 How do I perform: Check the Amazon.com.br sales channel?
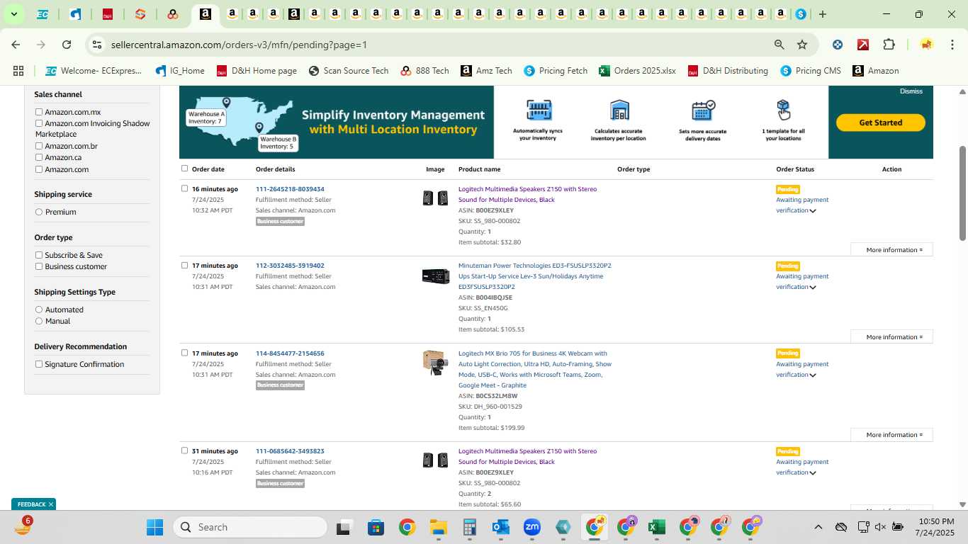[39, 146]
